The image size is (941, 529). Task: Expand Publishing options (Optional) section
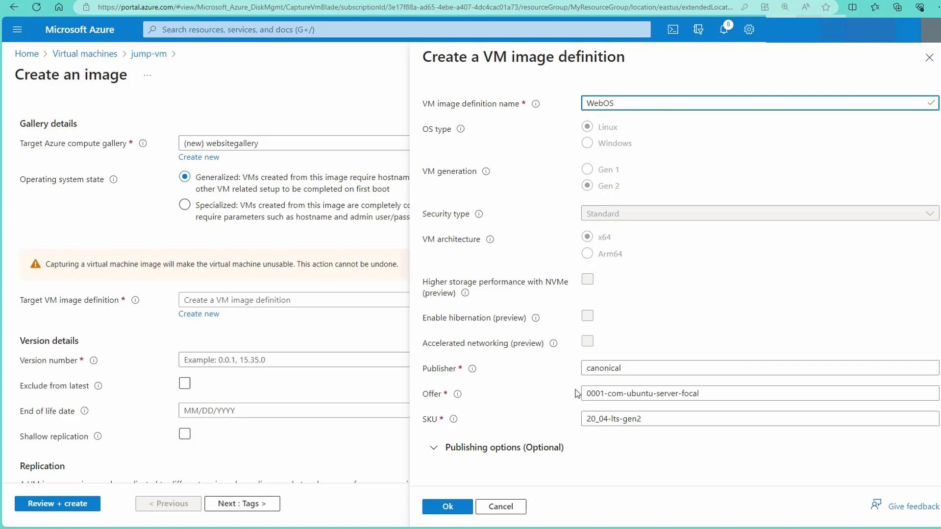click(x=497, y=447)
